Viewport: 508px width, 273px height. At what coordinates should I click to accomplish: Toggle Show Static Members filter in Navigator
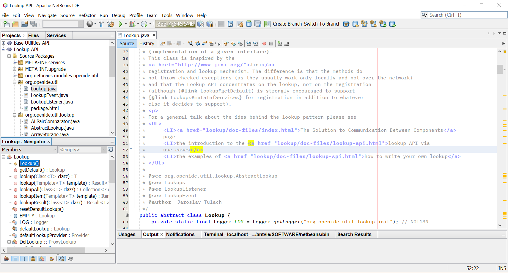click(x=24, y=259)
